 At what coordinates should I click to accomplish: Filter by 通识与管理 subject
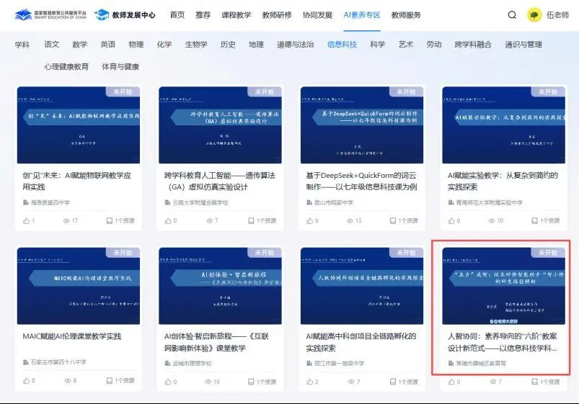click(x=523, y=45)
